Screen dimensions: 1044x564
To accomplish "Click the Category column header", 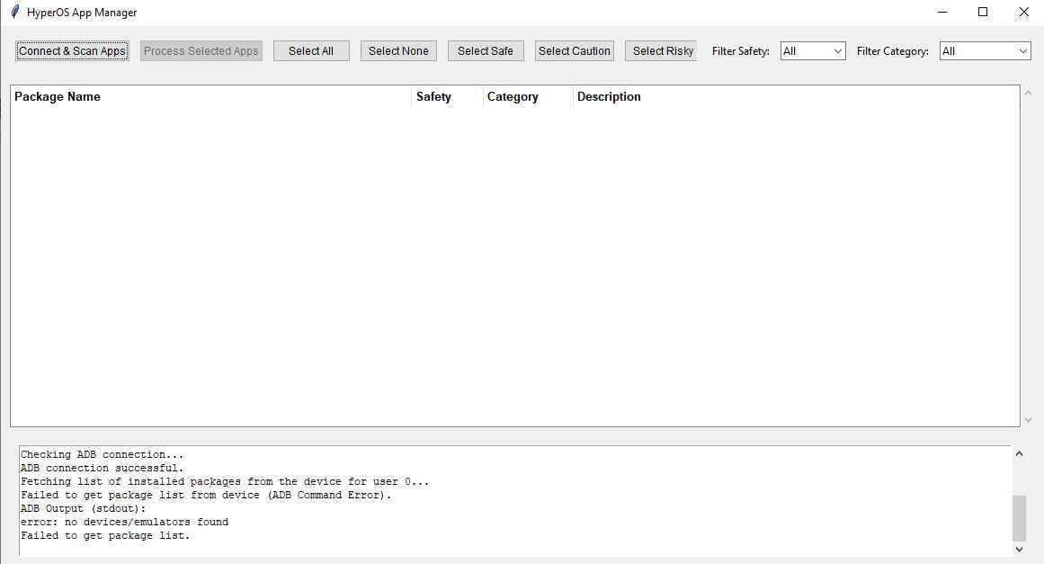I will pos(513,96).
